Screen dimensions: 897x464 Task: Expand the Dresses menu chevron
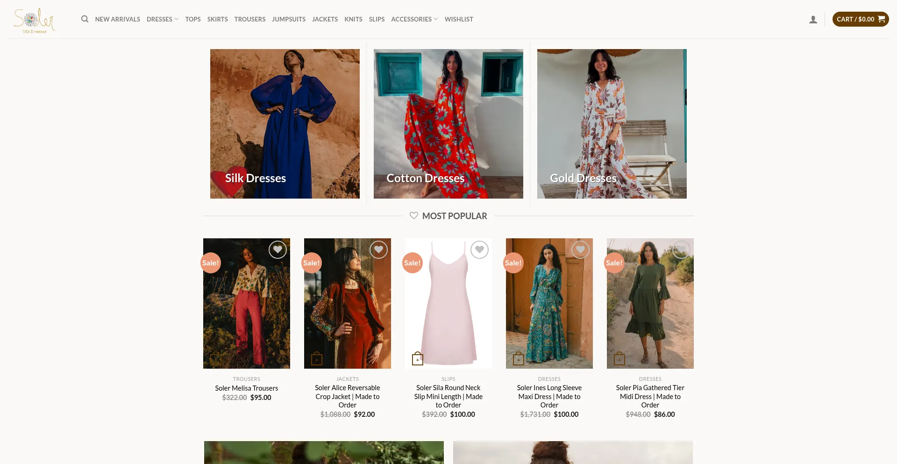coord(176,19)
